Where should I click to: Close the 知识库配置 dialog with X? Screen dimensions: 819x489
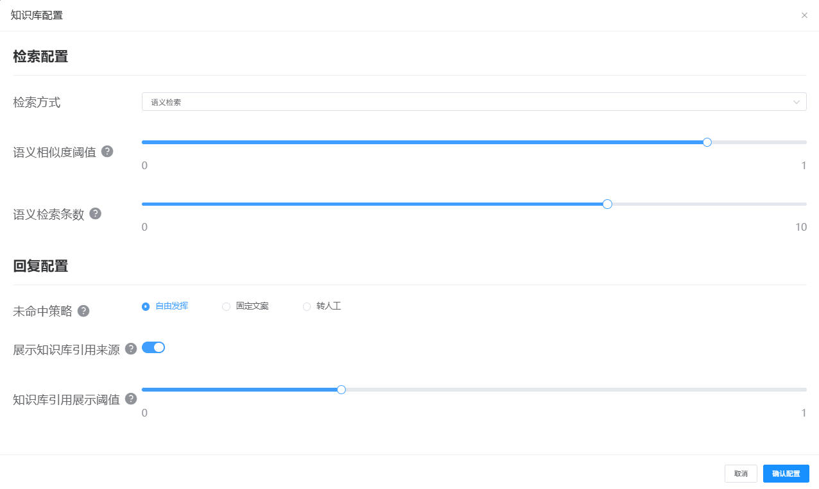[x=804, y=15]
